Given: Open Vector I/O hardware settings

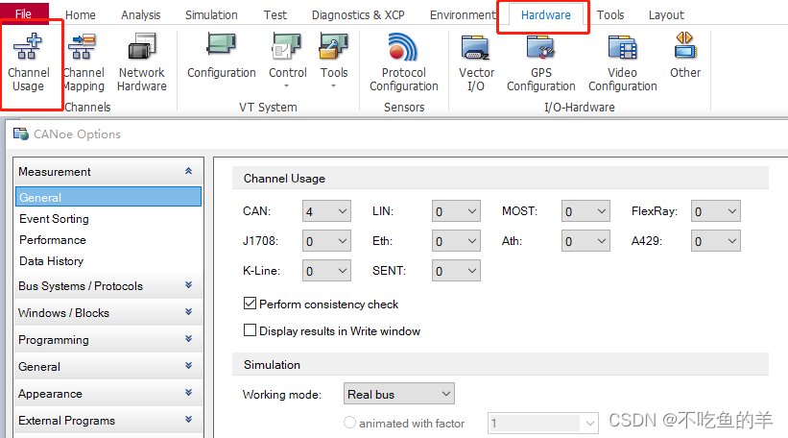Looking at the screenshot, I should [x=476, y=62].
